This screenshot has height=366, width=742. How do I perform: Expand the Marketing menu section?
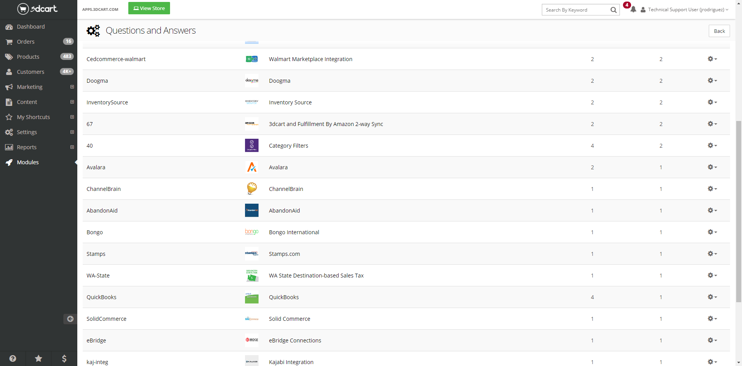[x=72, y=87]
